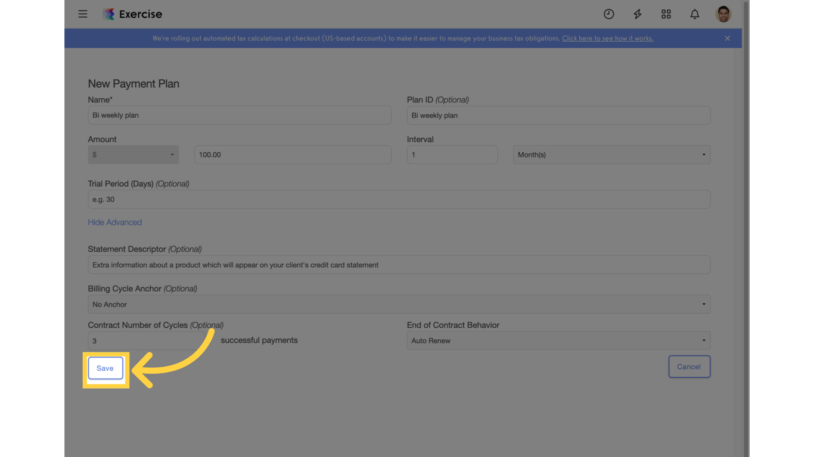Open the user profile avatar

point(723,14)
